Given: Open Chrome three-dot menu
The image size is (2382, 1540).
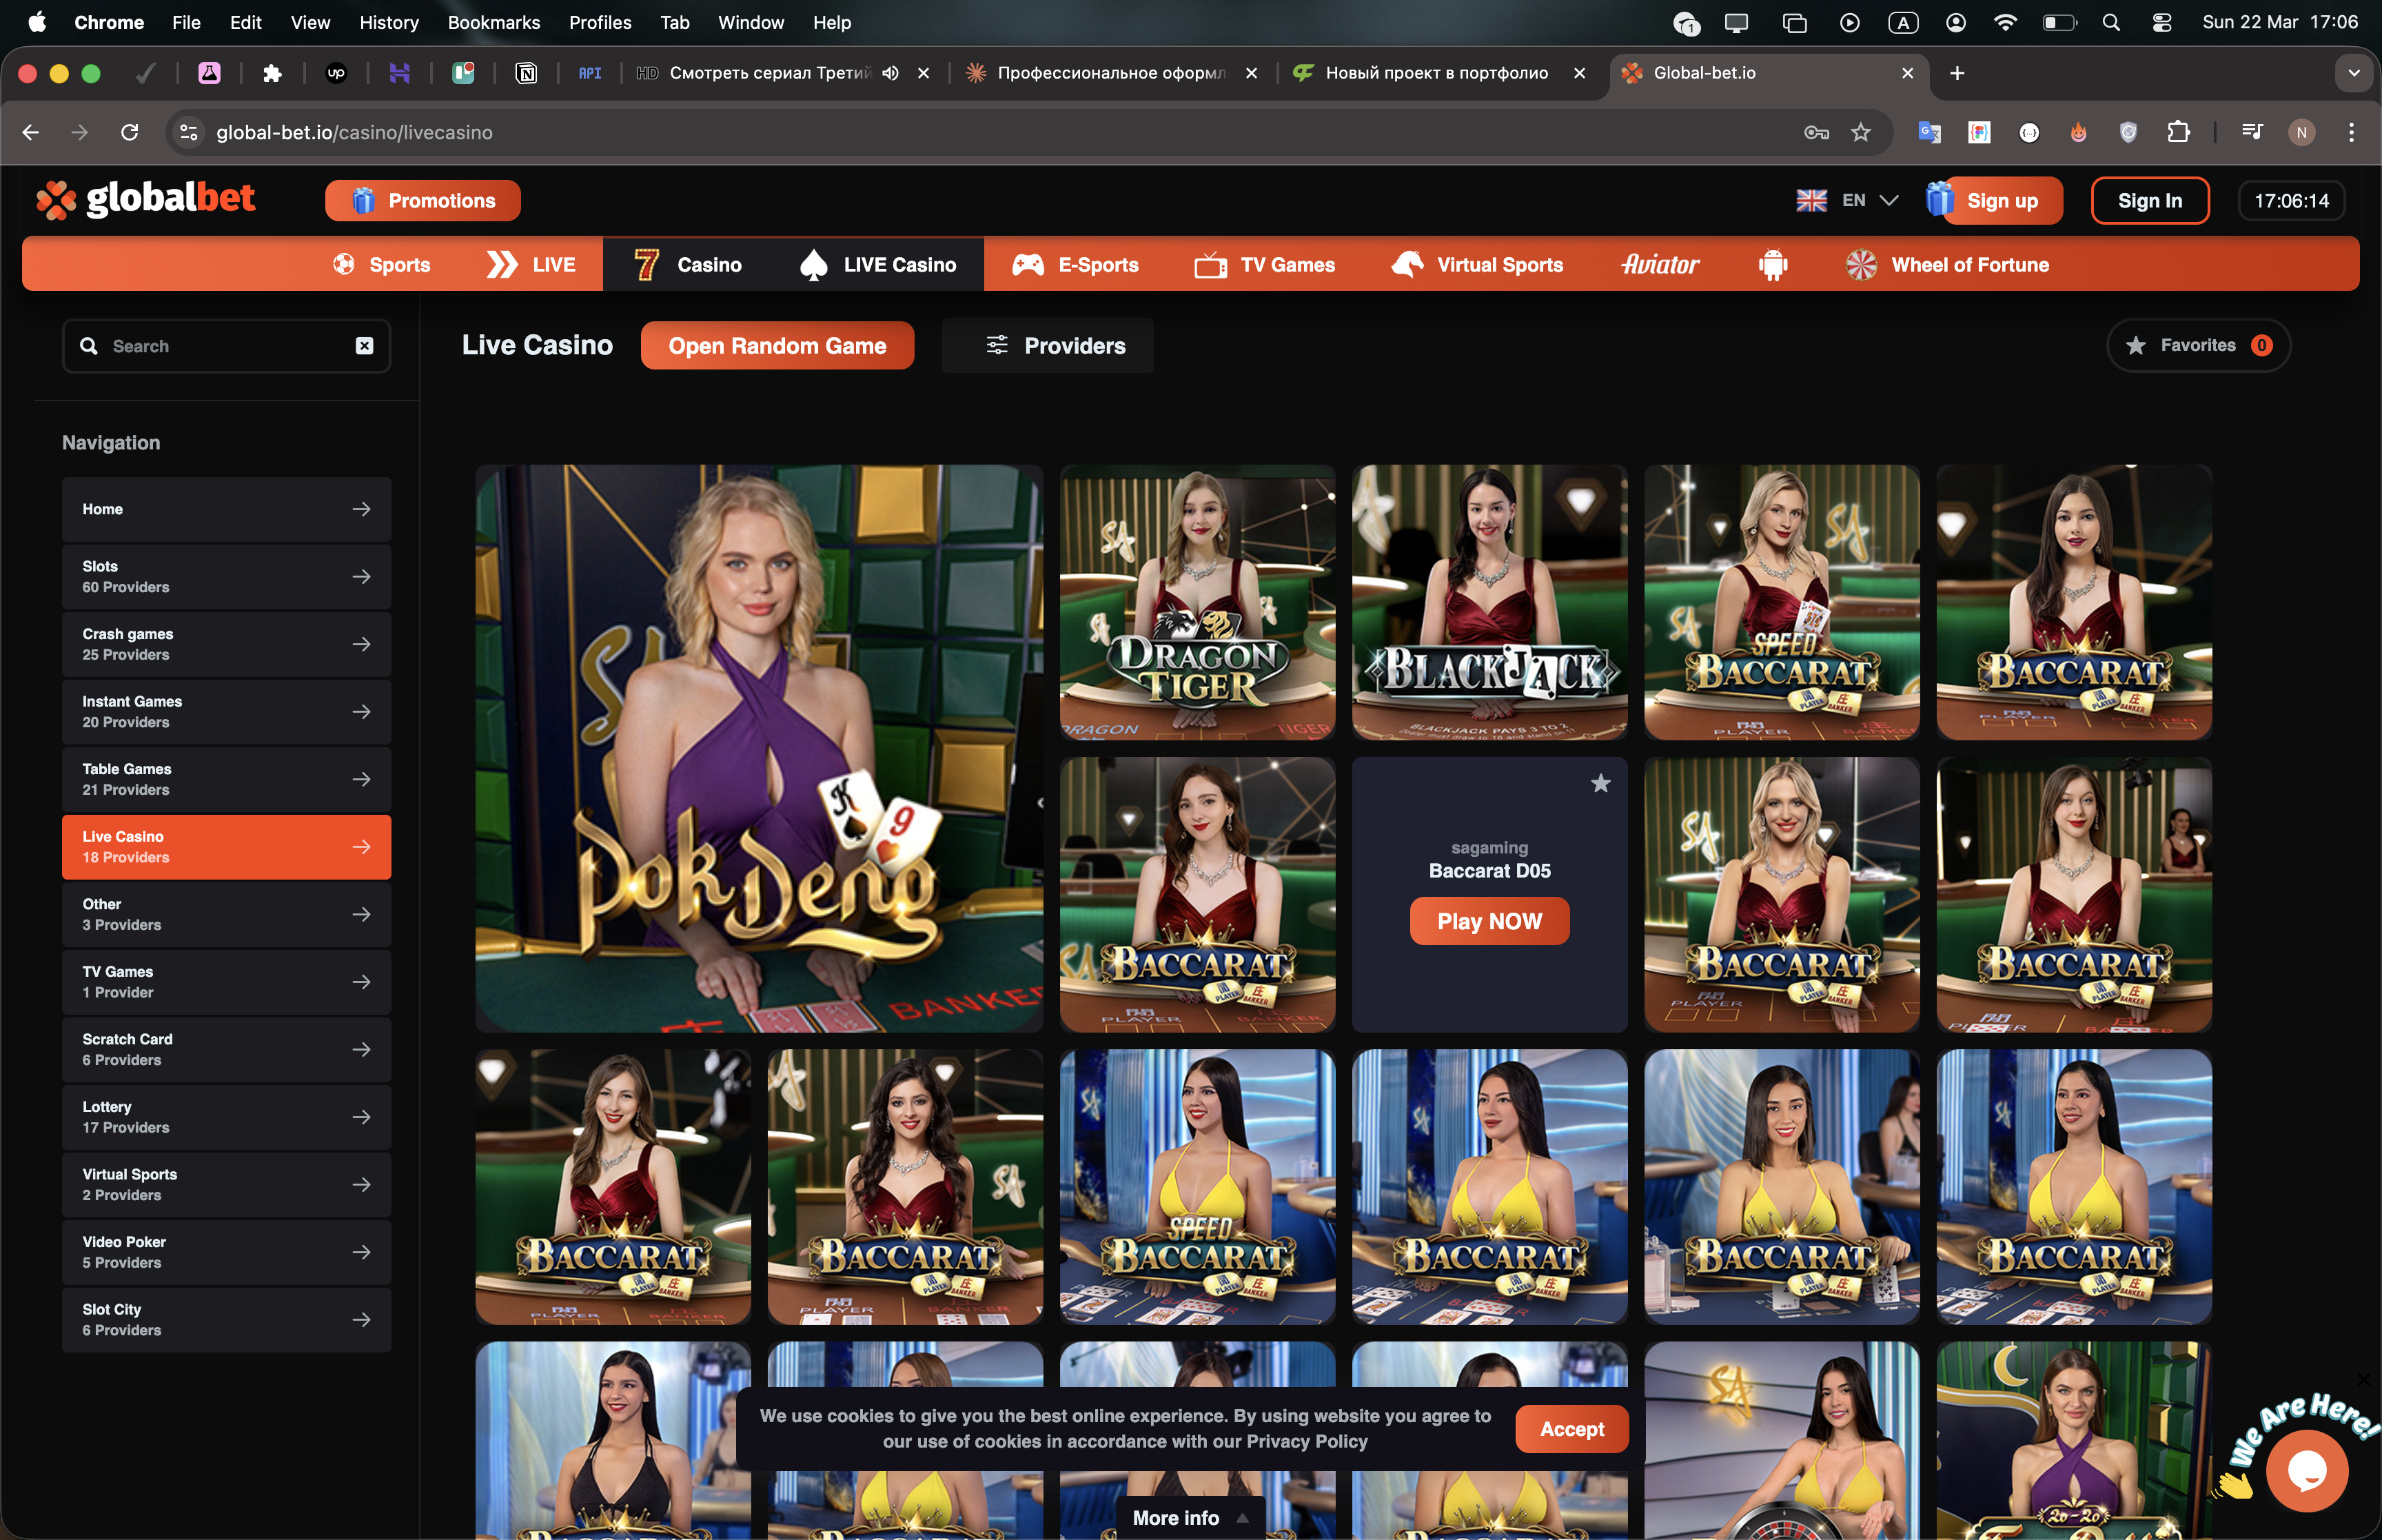Looking at the screenshot, I should 2351,132.
